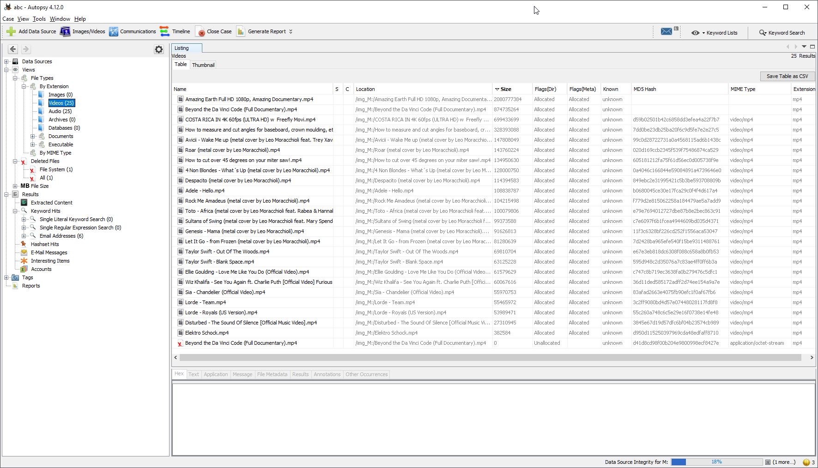Select the Lorde - Team.mp4 row

494,302
